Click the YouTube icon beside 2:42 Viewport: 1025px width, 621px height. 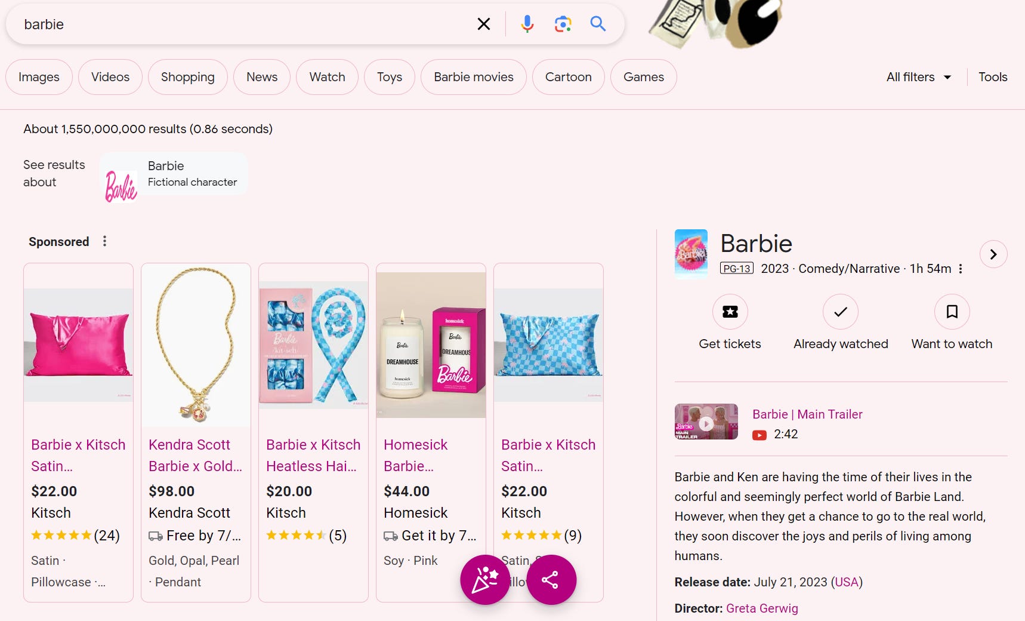tap(759, 435)
